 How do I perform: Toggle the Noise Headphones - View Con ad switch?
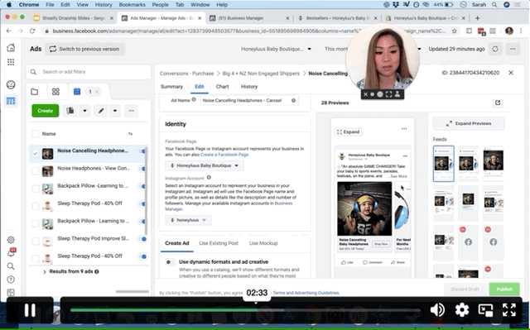tap(142, 169)
